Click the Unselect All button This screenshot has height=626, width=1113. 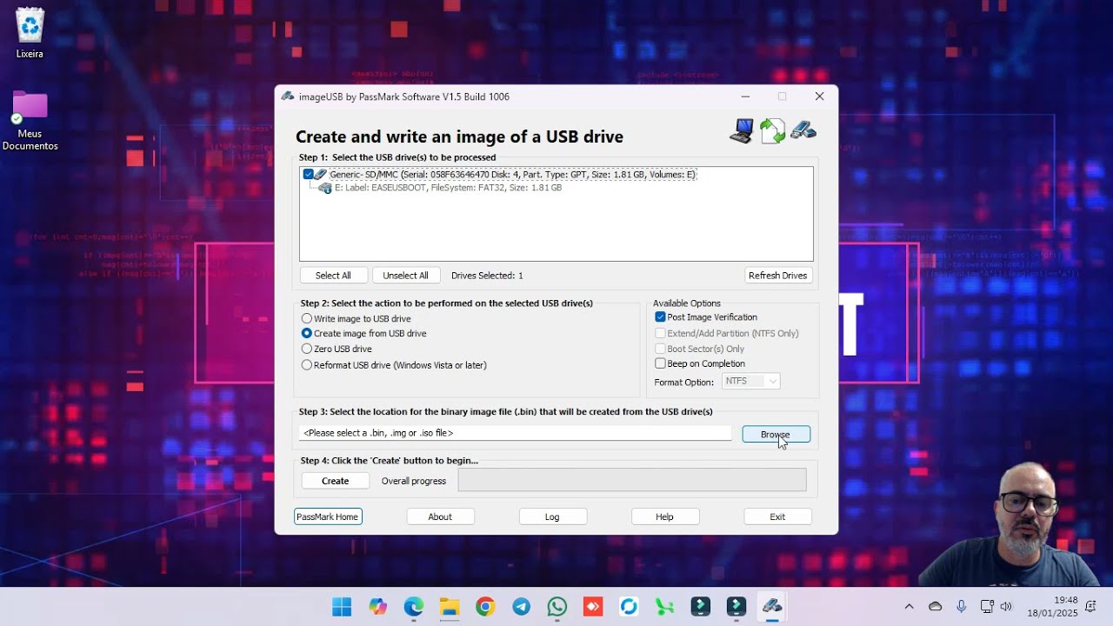point(406,276)
